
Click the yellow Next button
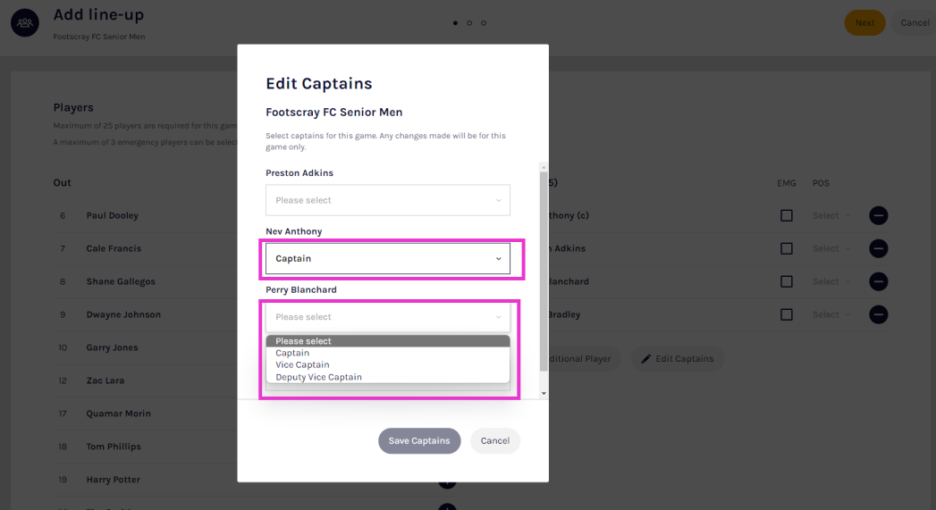pos(864,22)
